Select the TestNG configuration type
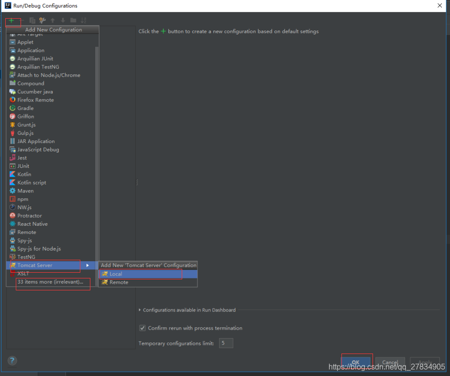The height and width of the screenshot is (376, 450). pyautogui.click(x=51, y=257)
